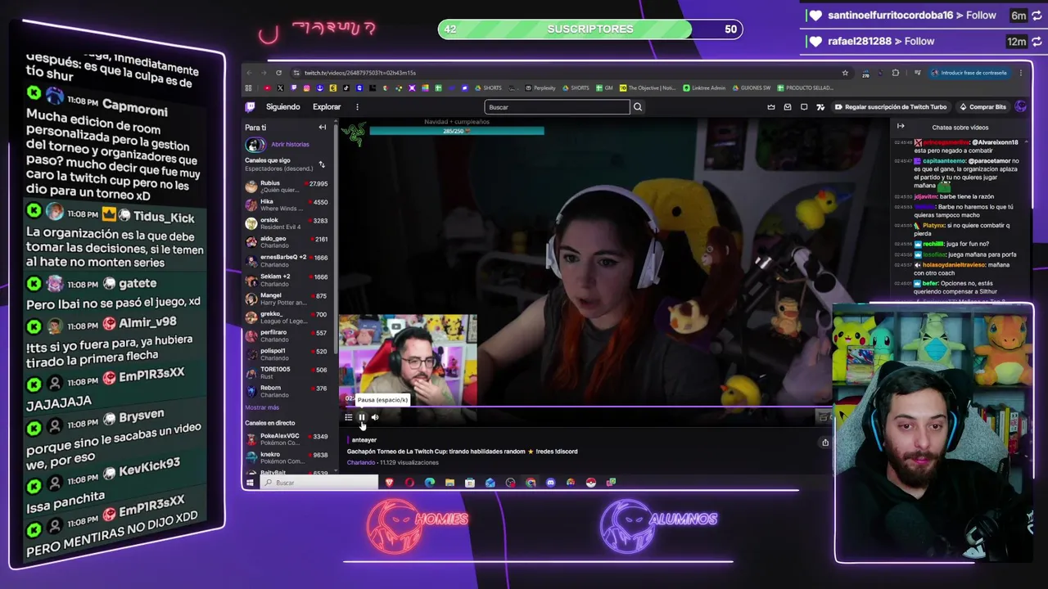The image size is (1048, 589).
Task: Open Opera browser from the taskbar
Action: (409, 483)
